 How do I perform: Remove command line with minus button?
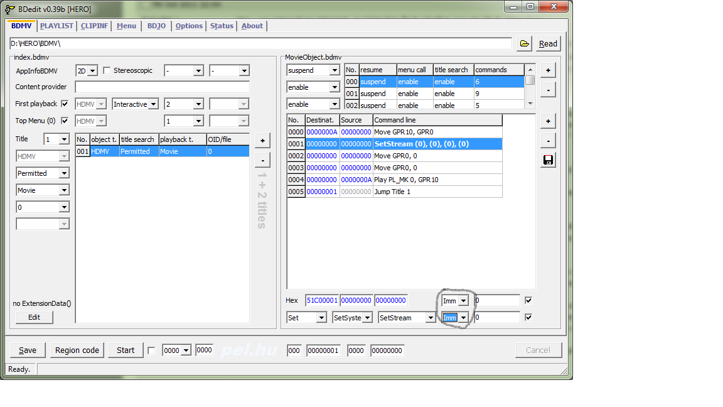click(x=547, y=141)
